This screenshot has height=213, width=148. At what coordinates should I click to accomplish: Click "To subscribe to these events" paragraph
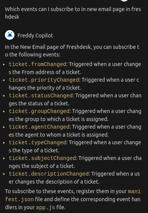tap(73, 199)
